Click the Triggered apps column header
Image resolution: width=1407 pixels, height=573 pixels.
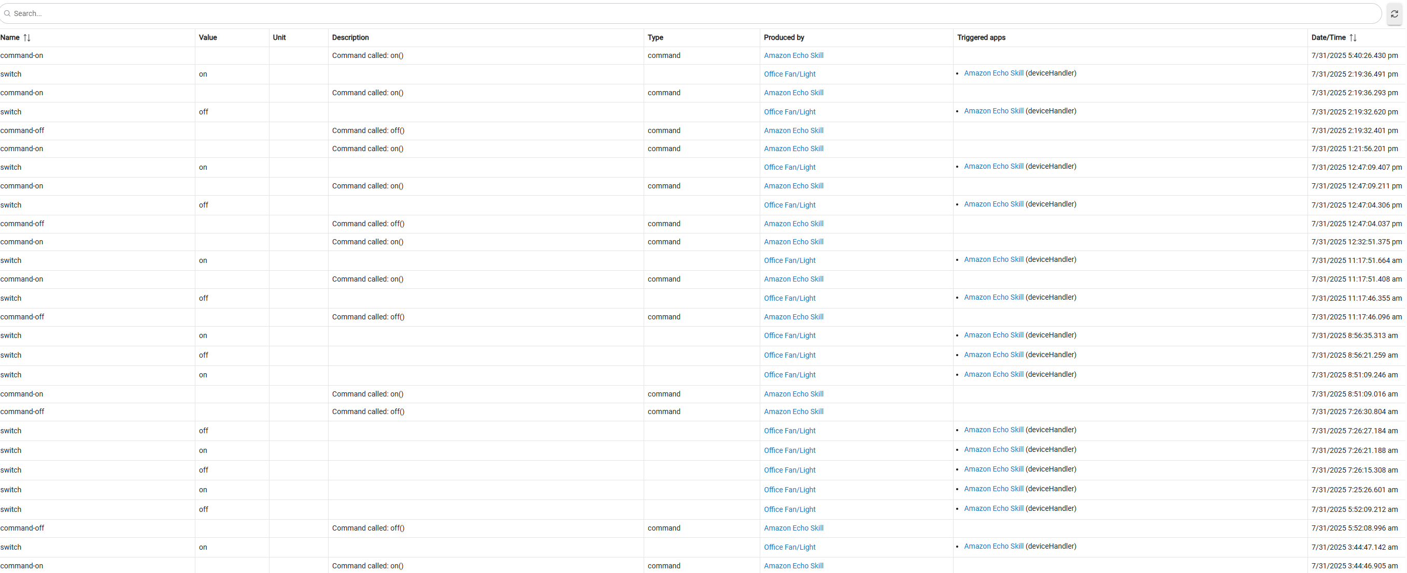point(981,38)
